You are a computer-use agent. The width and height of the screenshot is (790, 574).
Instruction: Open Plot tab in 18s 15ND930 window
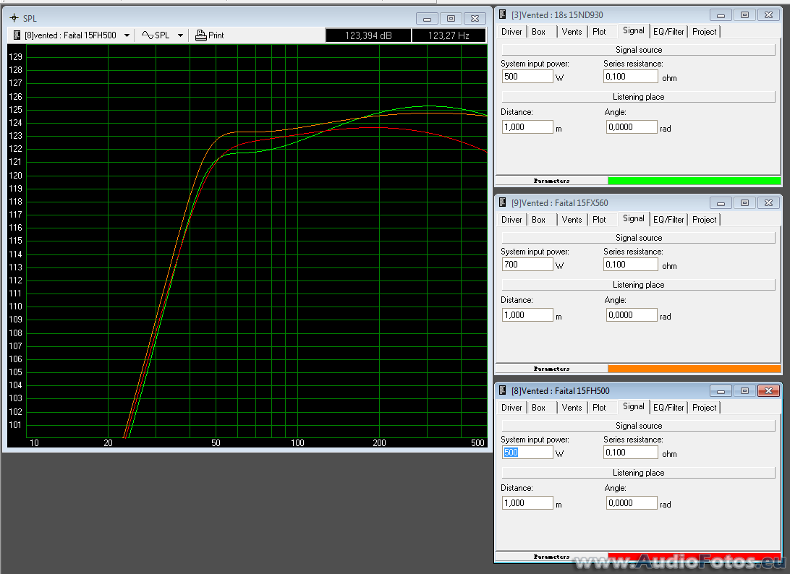point(599,32)
